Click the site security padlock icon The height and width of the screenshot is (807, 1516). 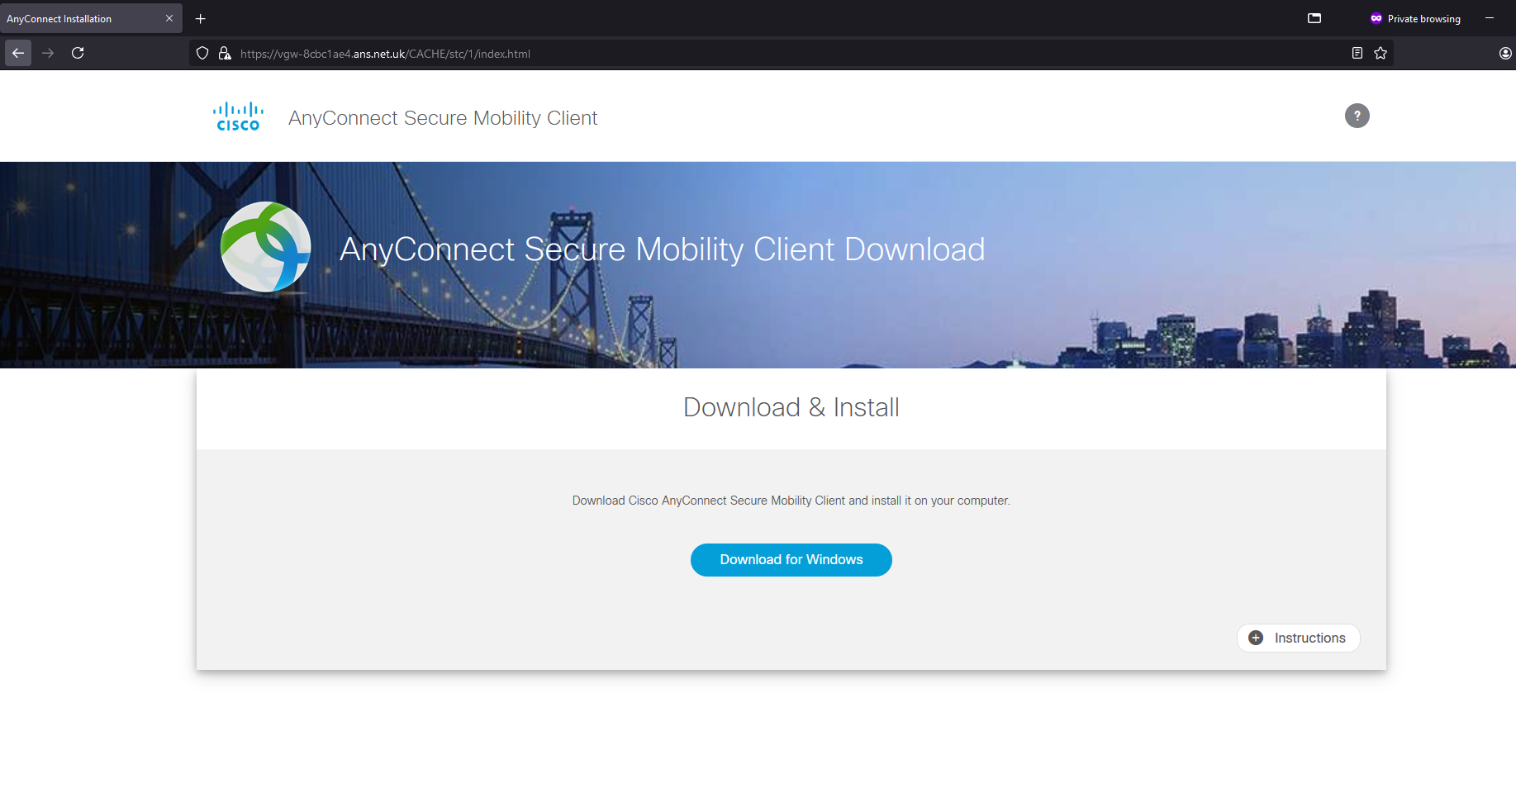[x=225, y=54]
